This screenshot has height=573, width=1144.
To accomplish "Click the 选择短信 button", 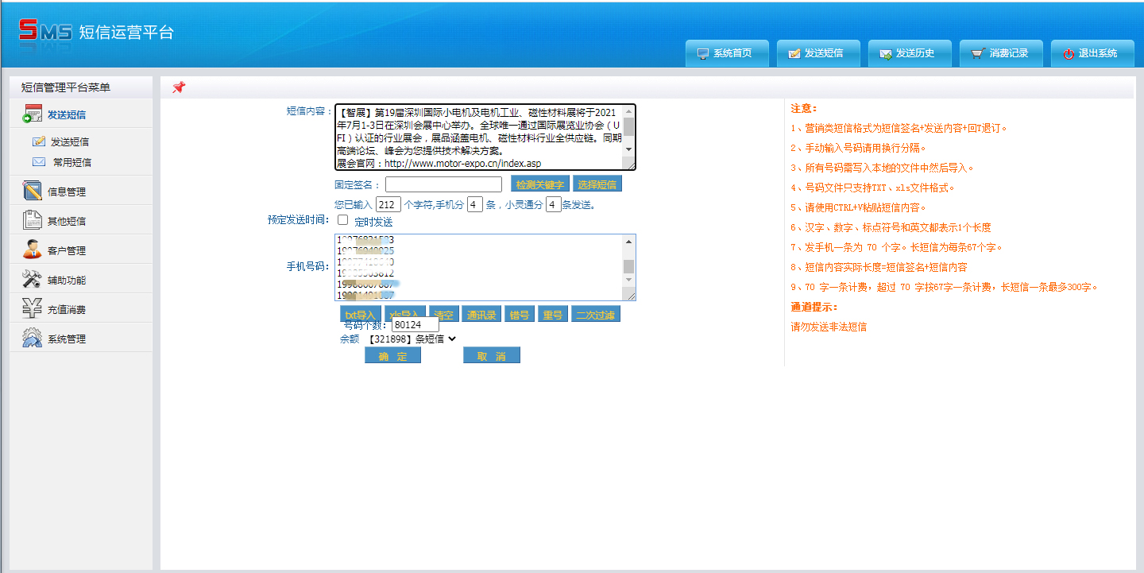I will coord(597,184).
